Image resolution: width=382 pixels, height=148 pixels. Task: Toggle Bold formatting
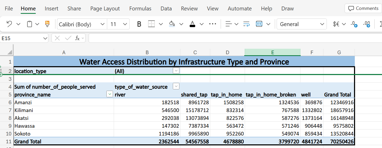click(x=139, y=24)
